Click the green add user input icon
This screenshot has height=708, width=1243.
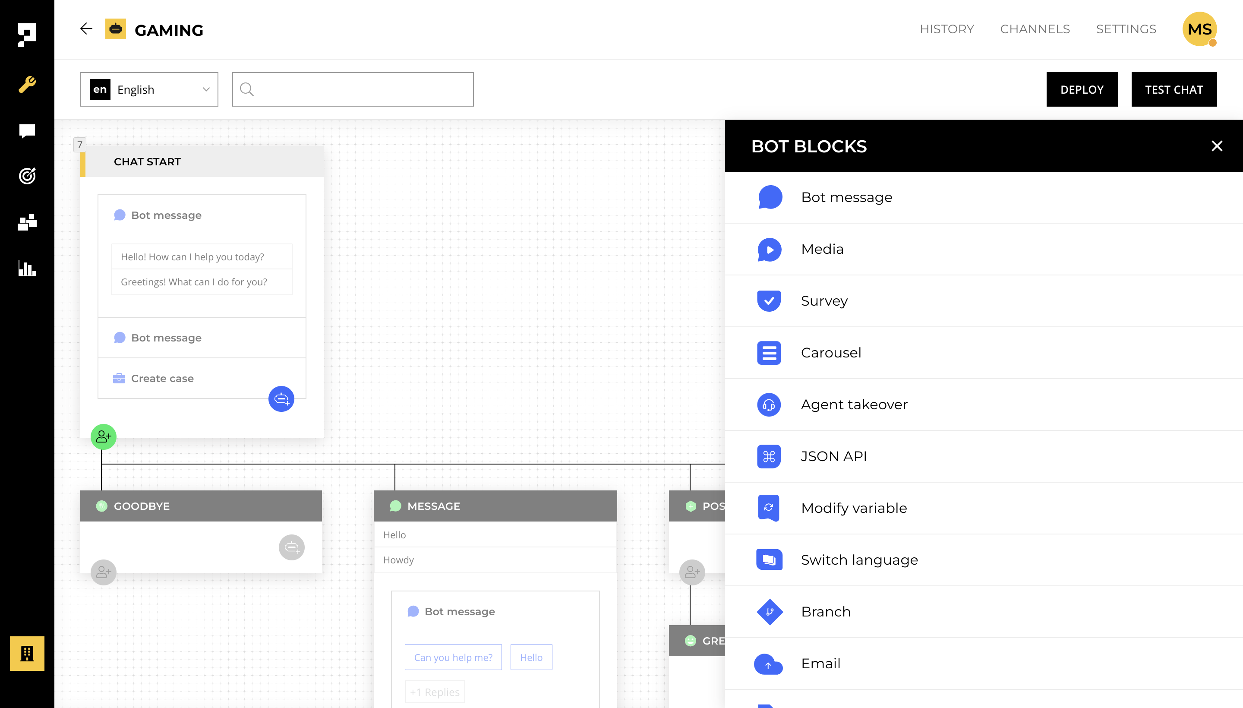[x=104, y=436]
